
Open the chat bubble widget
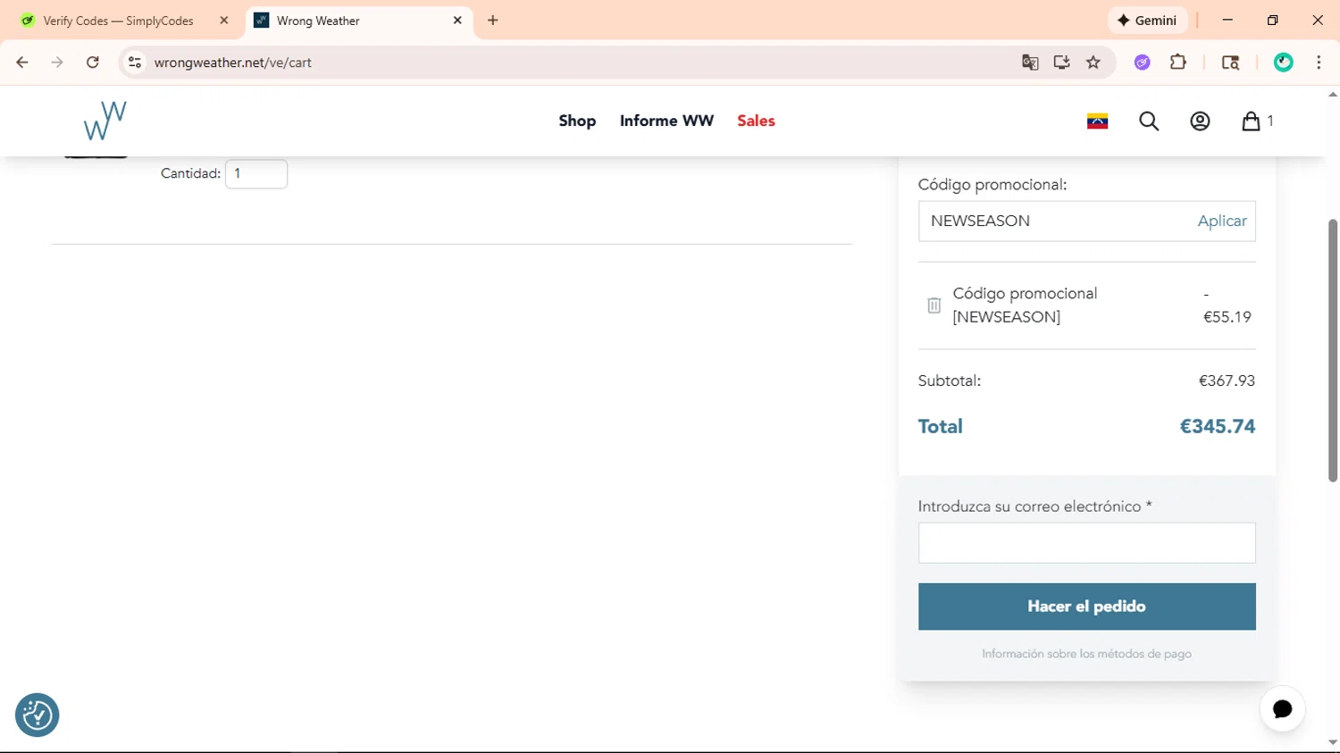pos(1282,708)
